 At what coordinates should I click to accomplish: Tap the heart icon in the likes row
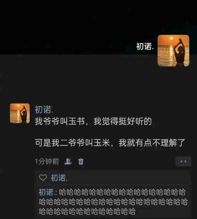[43, 178]
